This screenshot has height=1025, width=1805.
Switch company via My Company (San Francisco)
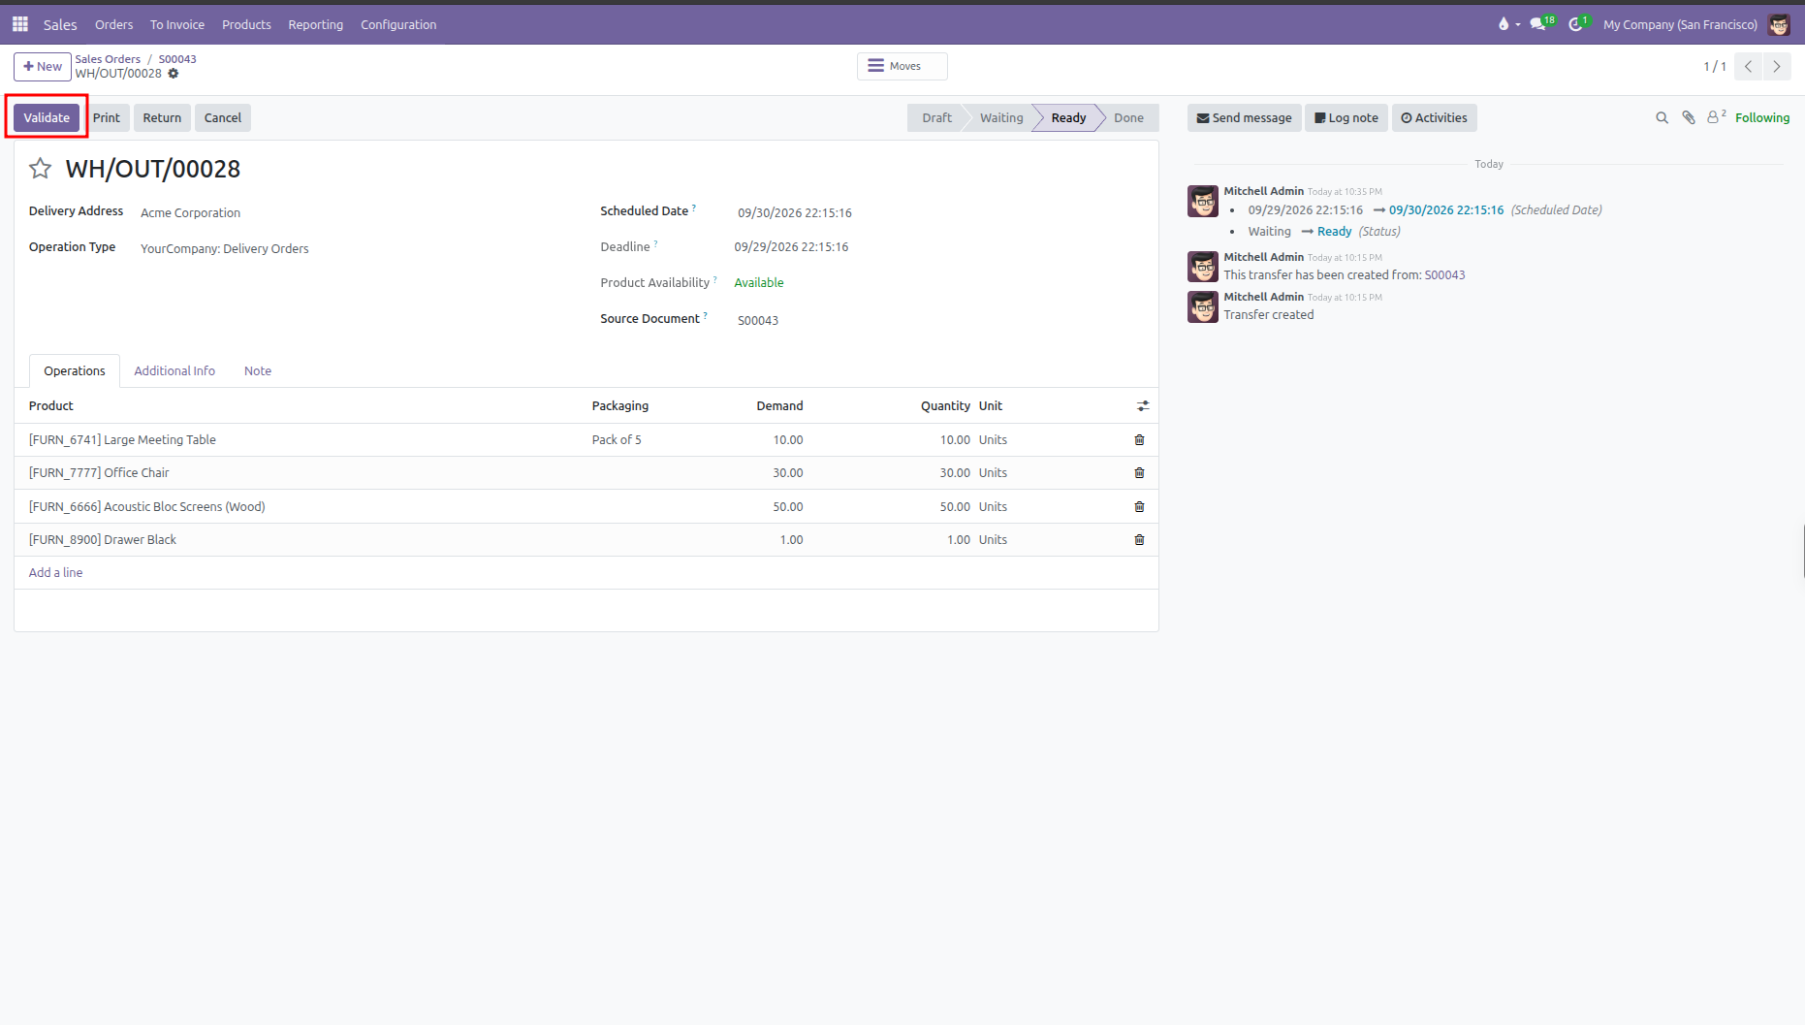(x=1680, y=24)
